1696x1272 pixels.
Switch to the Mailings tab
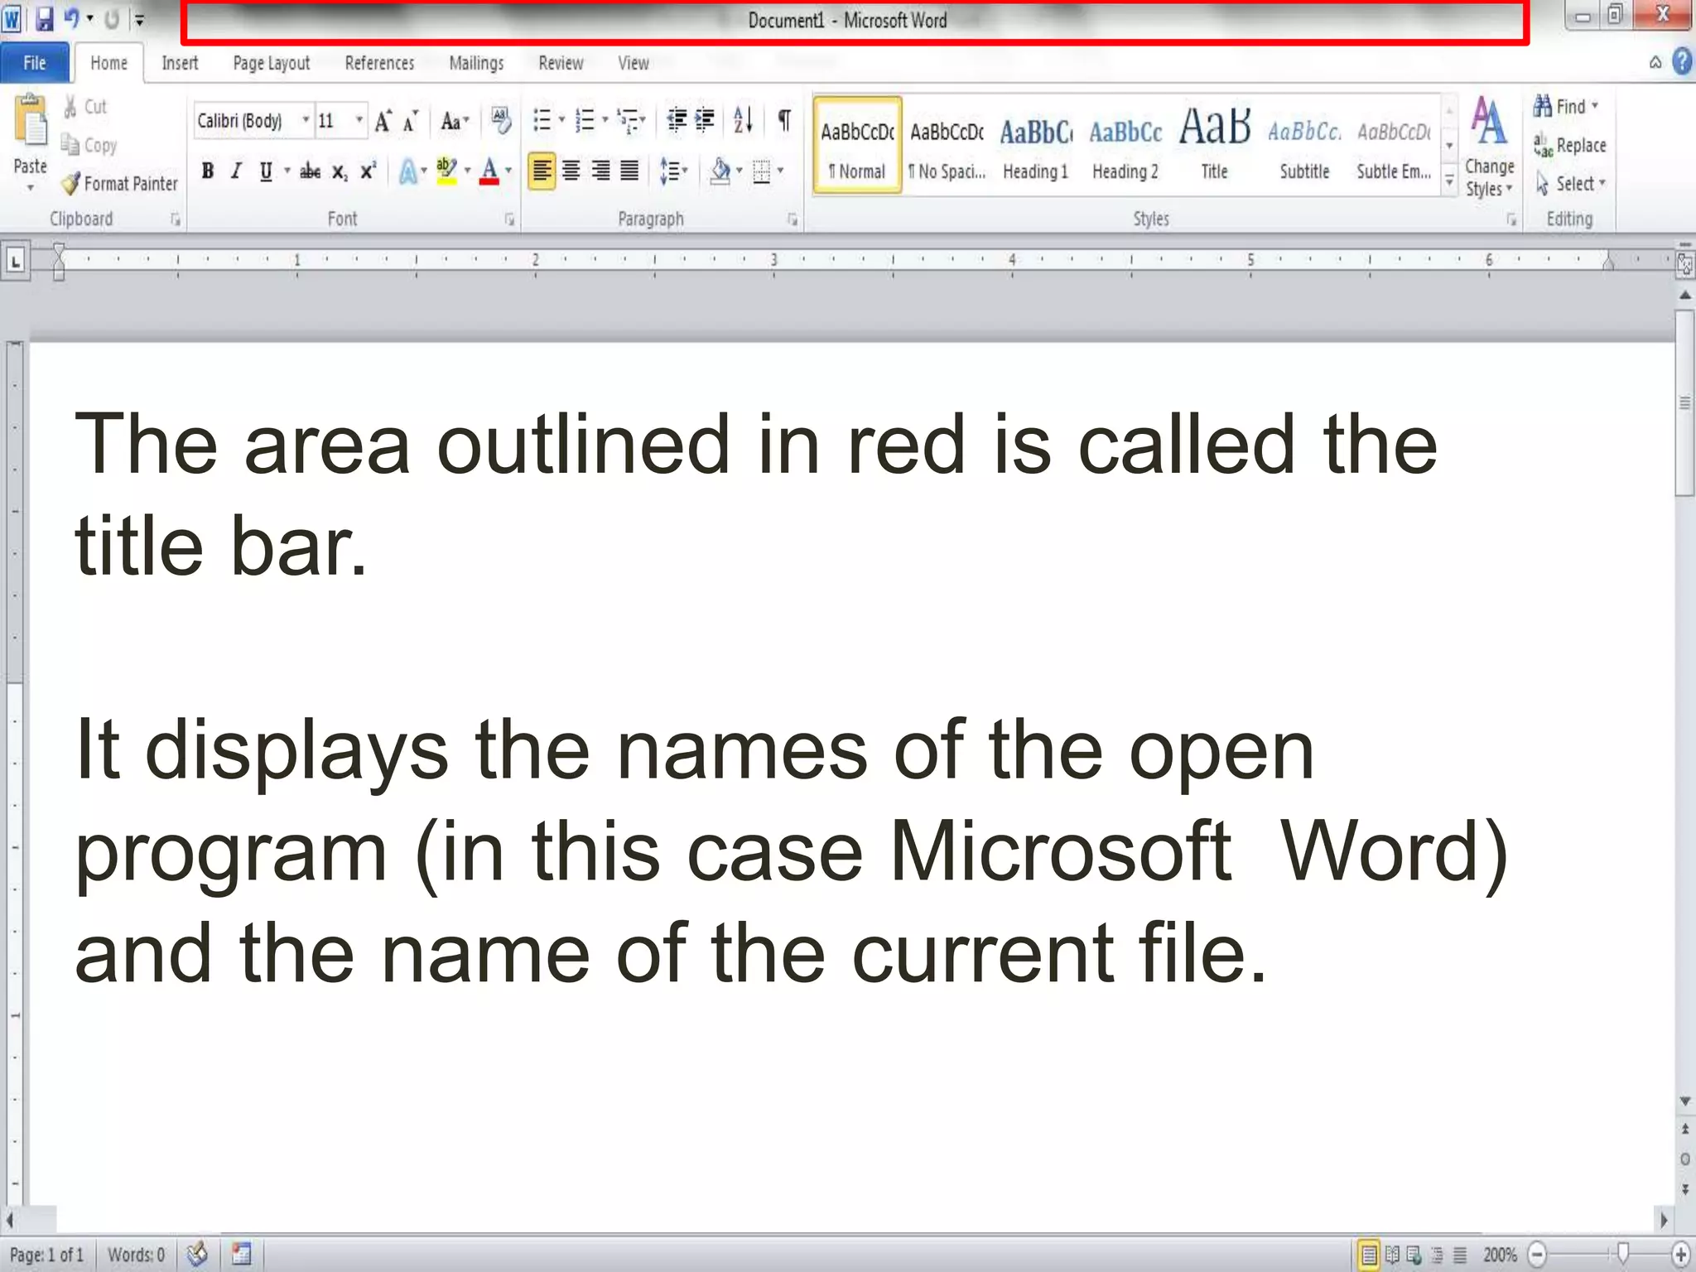coord(476,64)
